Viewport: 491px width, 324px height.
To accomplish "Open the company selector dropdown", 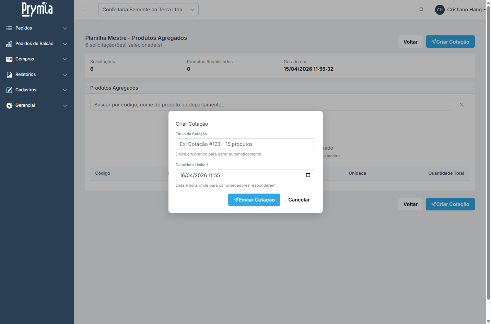I will pos(148,10).
